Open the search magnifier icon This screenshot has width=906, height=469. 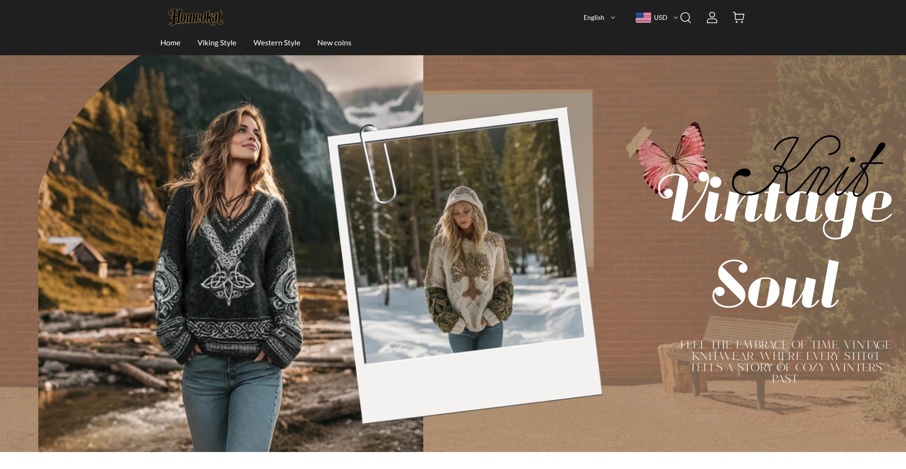tap(686, 18)
